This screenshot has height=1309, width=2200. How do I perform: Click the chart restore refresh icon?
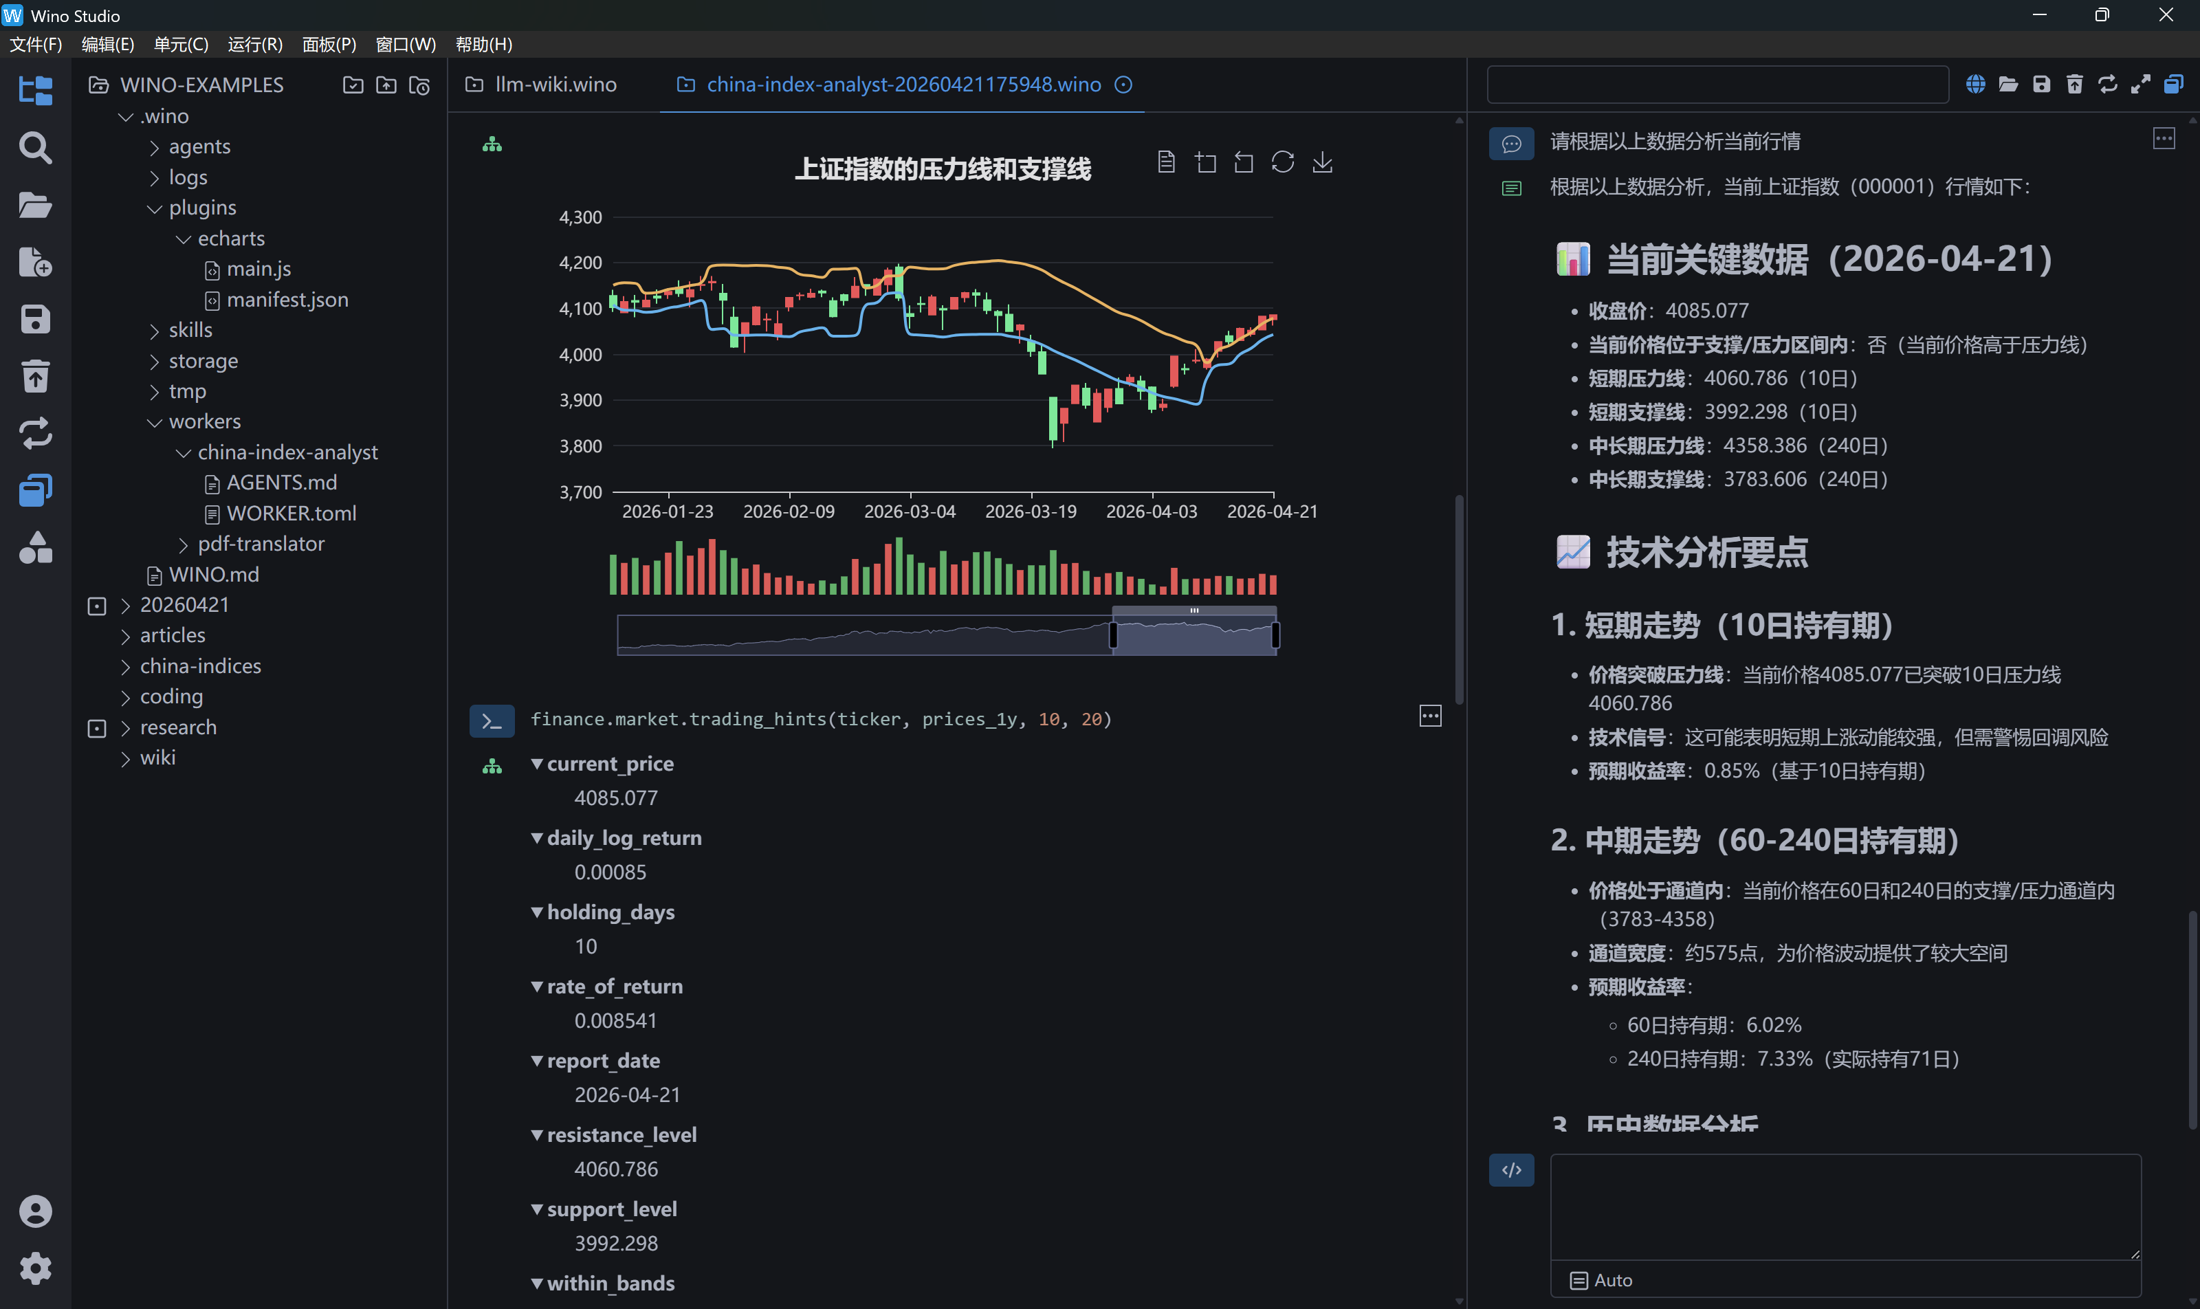1281,162
